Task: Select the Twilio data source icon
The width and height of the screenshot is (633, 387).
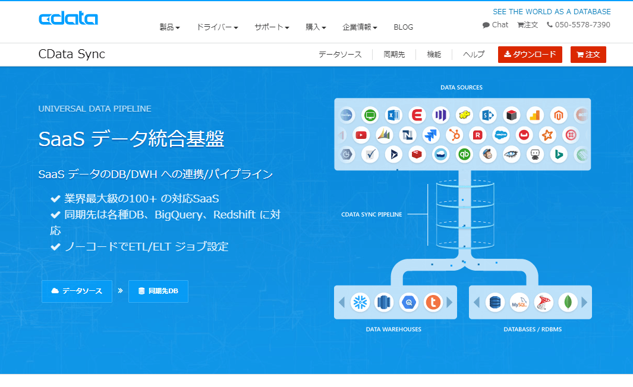Action: 571,135
